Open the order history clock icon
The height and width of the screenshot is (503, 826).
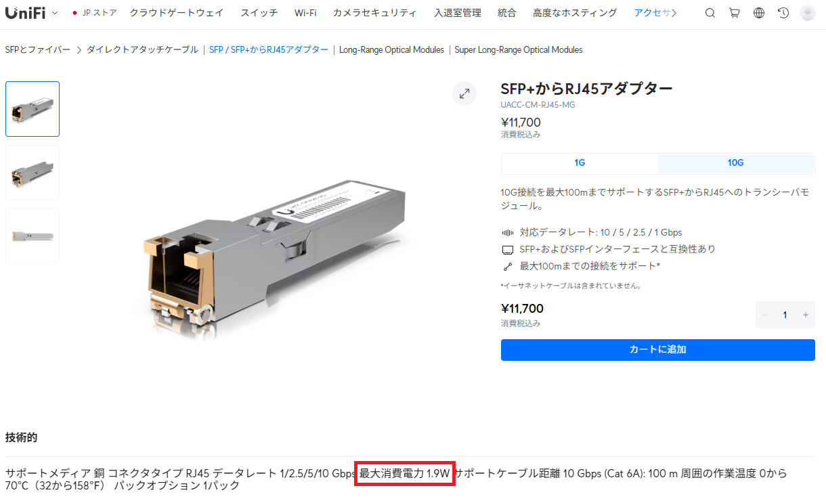783,13
